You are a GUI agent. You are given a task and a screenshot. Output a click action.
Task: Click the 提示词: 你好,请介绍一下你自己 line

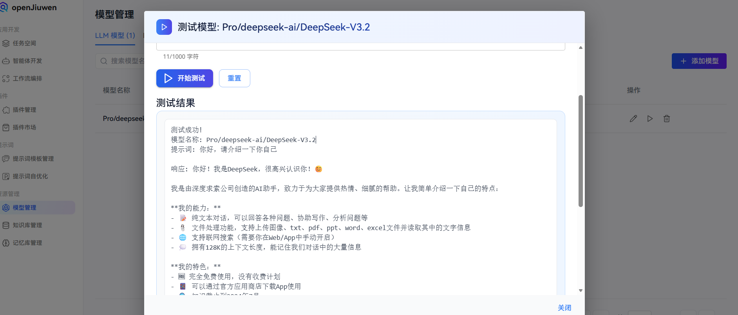pyautogui.click(x=224, y=149)
